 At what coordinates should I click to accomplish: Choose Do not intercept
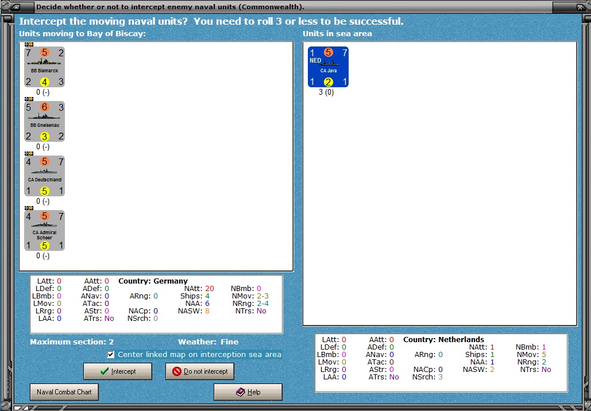[200, 371]
